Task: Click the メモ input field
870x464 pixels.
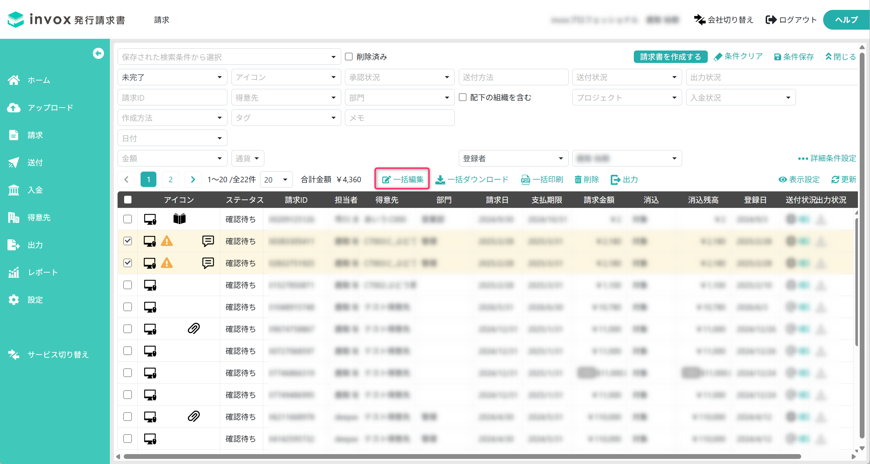Action: pyautogui.click(x=399, y=118)
